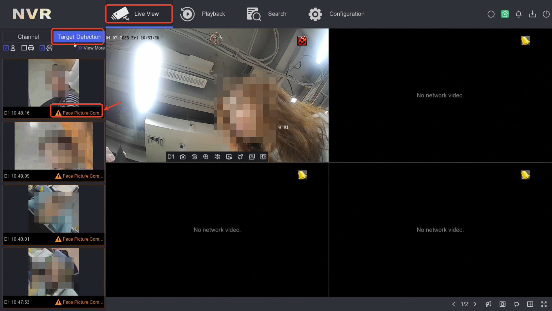Uncheck the human target detection checkbox
This screenshot has width=552, height=311.
(6, 48)
